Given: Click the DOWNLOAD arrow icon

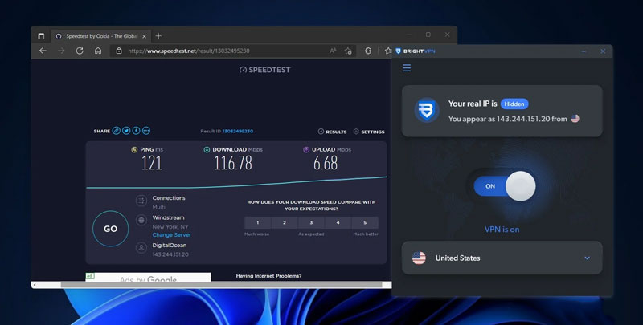Looking at the screenshot, I should [207, 150].
